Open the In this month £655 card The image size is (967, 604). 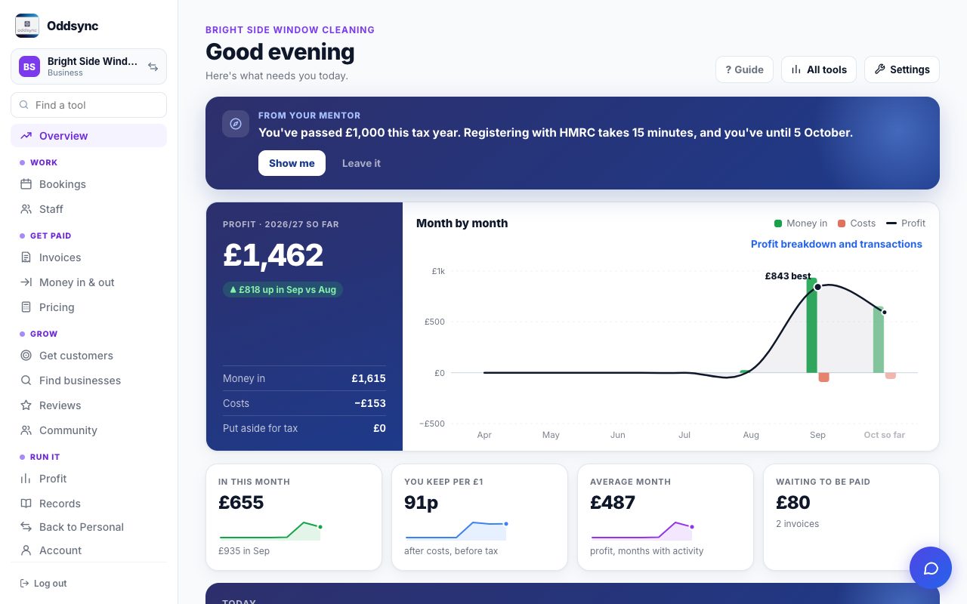coord(294,517)
